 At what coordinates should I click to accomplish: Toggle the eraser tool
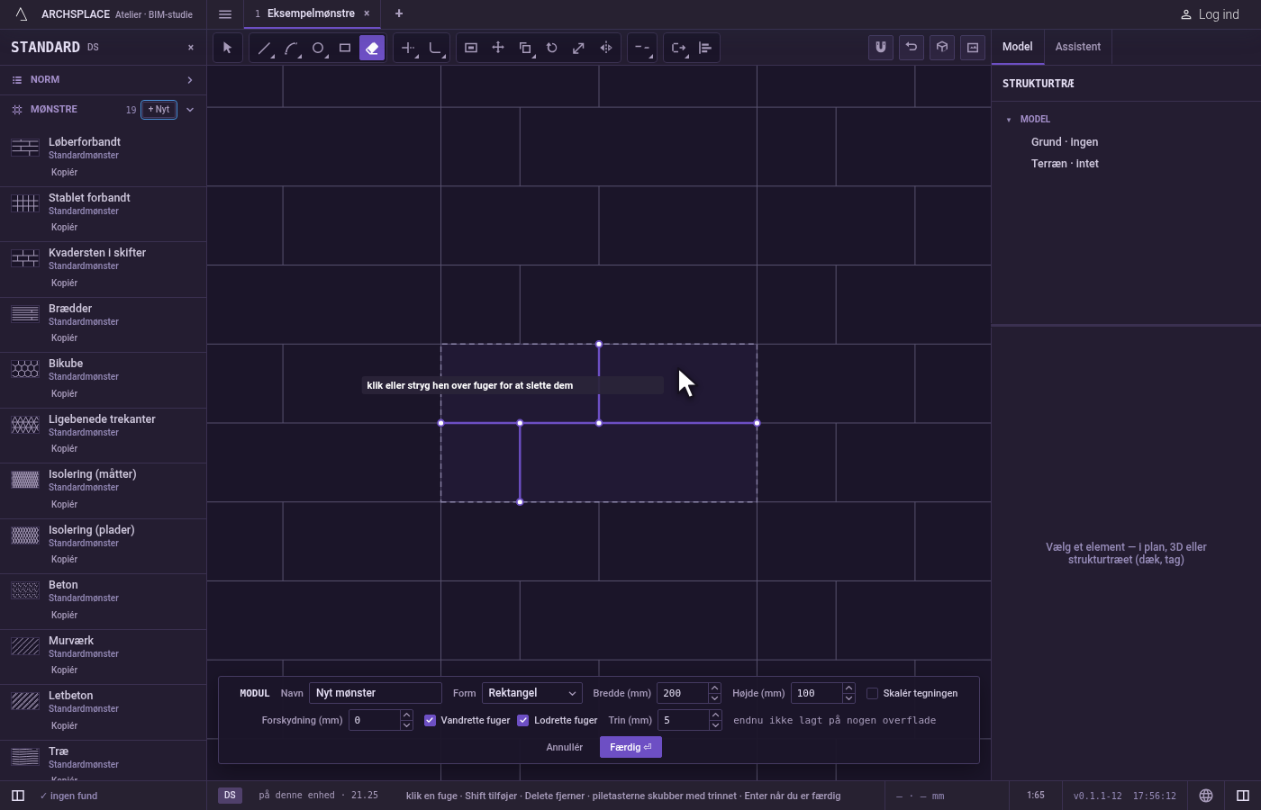(x=372, y=48)
